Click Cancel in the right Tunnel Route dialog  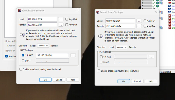pyautogui.click(x=137, y=81)
